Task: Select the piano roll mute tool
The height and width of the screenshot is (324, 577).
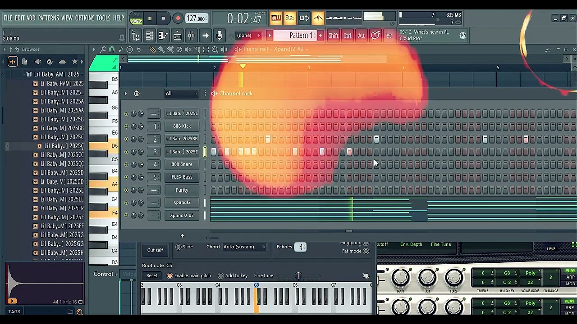Action: [x=188, y=49]
